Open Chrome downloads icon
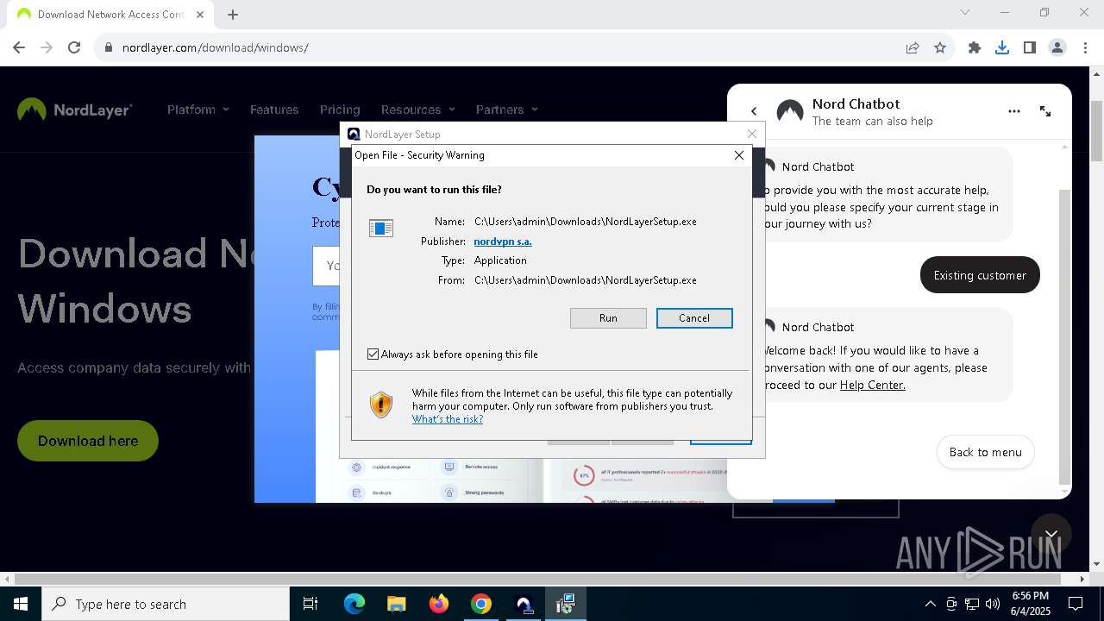Image resolution: width=1104 pixels, height=621 pixels. pos(1002,47)
